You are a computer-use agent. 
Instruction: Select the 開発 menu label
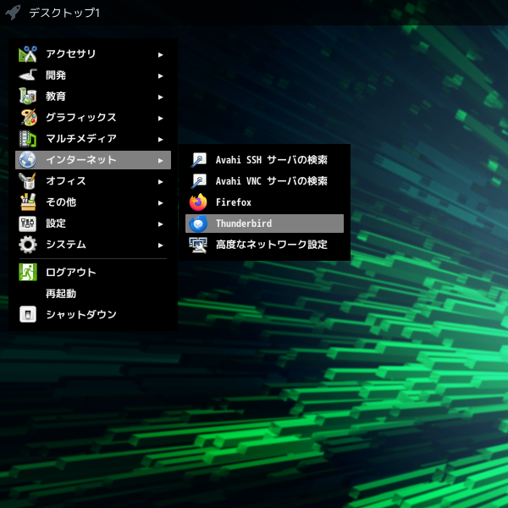pos(56,75)
